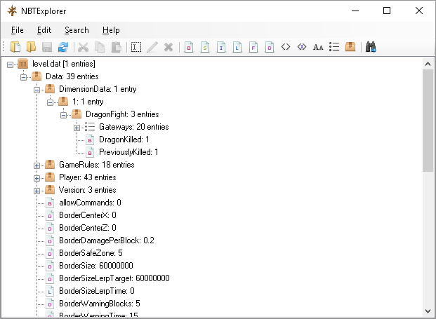
Task: Click the Edit Value pencil icon
Action: click(152, 47)
